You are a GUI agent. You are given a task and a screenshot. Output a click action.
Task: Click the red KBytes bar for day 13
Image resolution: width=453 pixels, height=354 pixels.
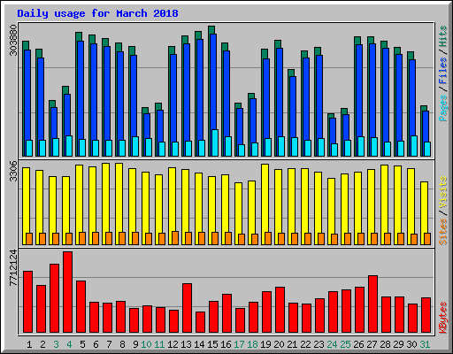187,308
